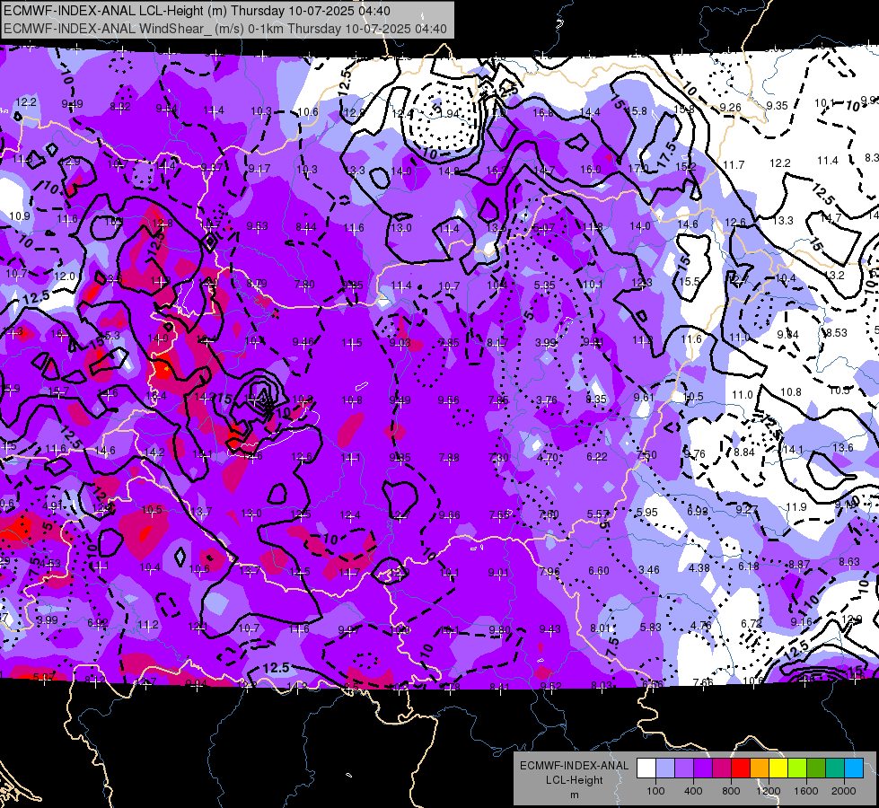The height and width of the screenshot is (808, 879).
Task: Click the grid value 6.60
Action: [x=598, y=570]
